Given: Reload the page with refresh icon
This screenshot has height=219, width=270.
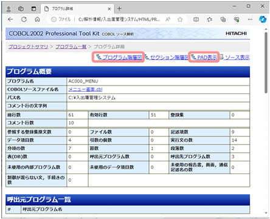Looking at the screenshot, I should coord(24,19).
